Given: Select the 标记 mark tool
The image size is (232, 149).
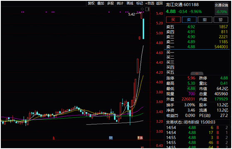Looking at the screenshot, I should (140, 3).
